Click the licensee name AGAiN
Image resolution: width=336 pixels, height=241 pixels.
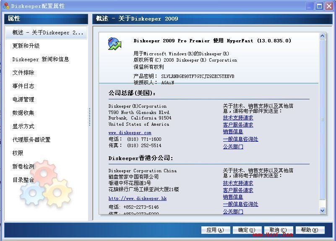tap(167, 83)
